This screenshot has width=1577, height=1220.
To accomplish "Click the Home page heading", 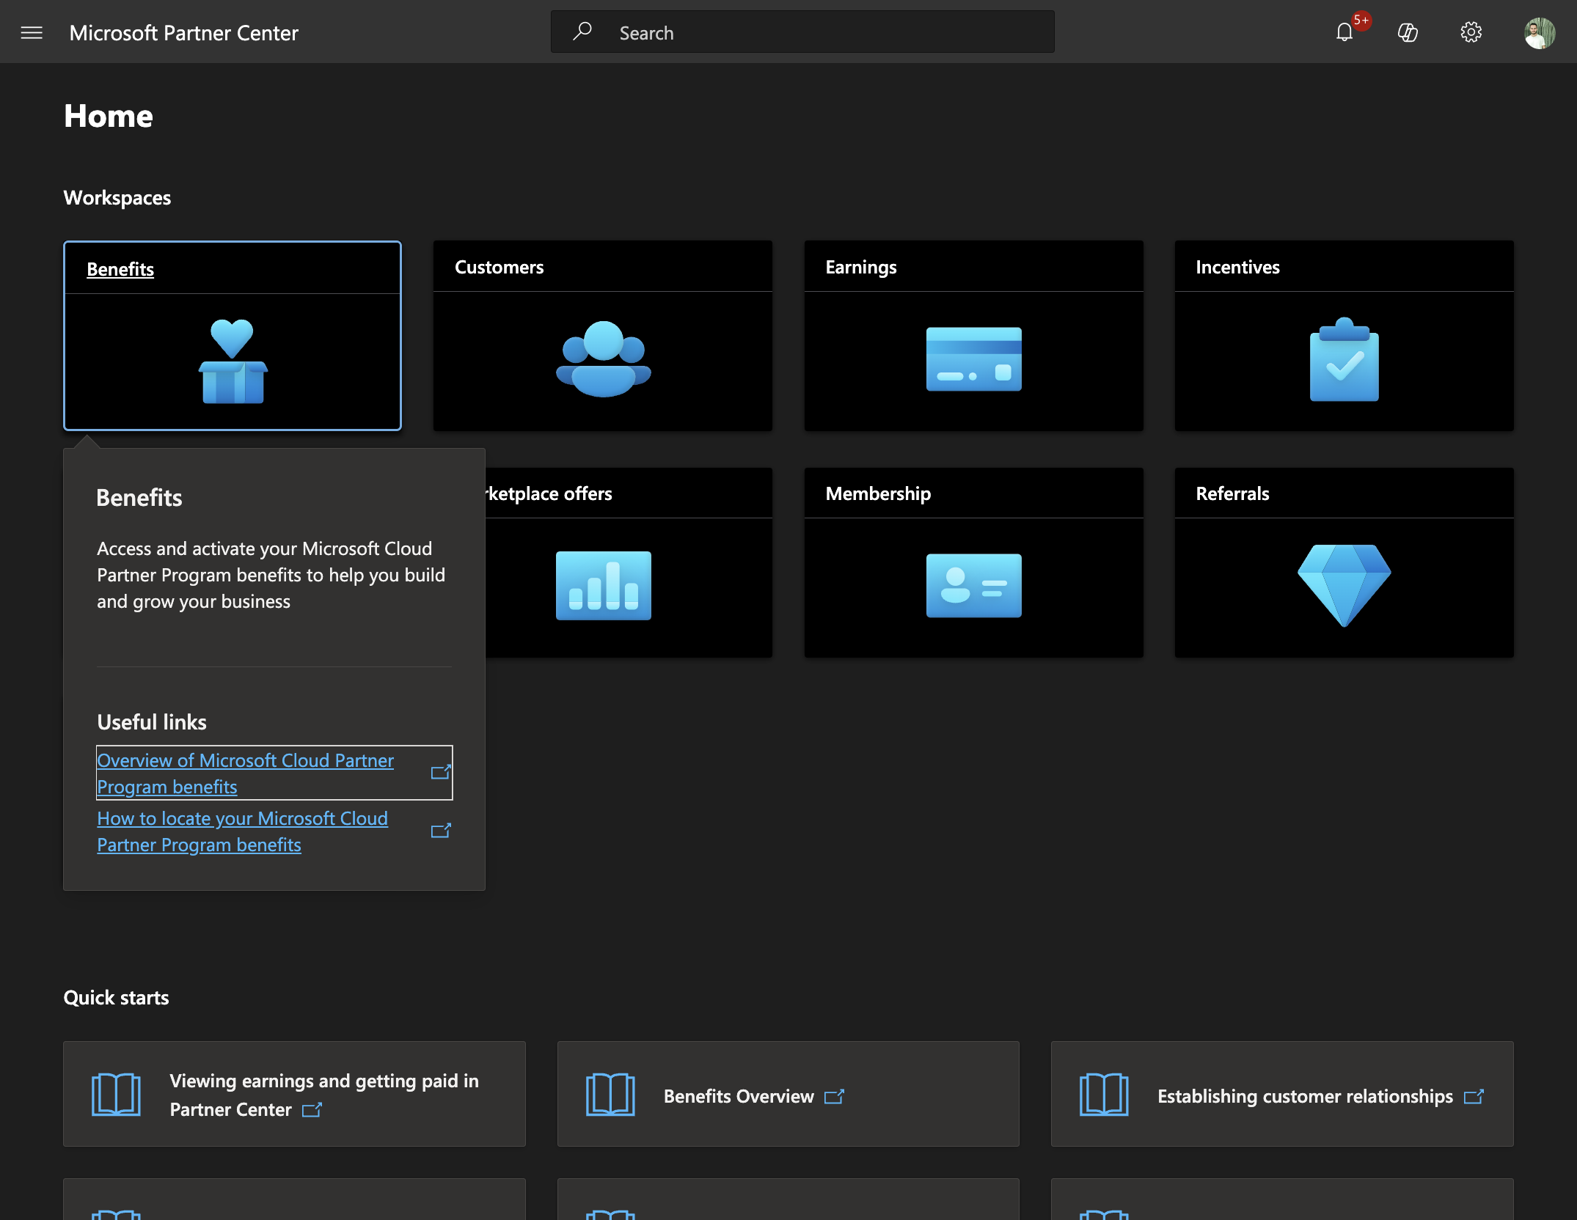I will [109, 116].
